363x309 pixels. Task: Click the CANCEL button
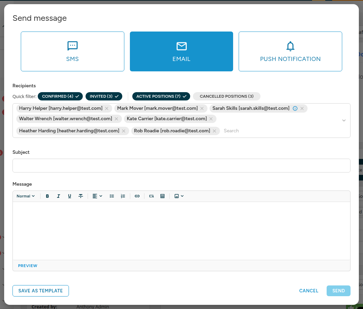(x=309, y=291)
